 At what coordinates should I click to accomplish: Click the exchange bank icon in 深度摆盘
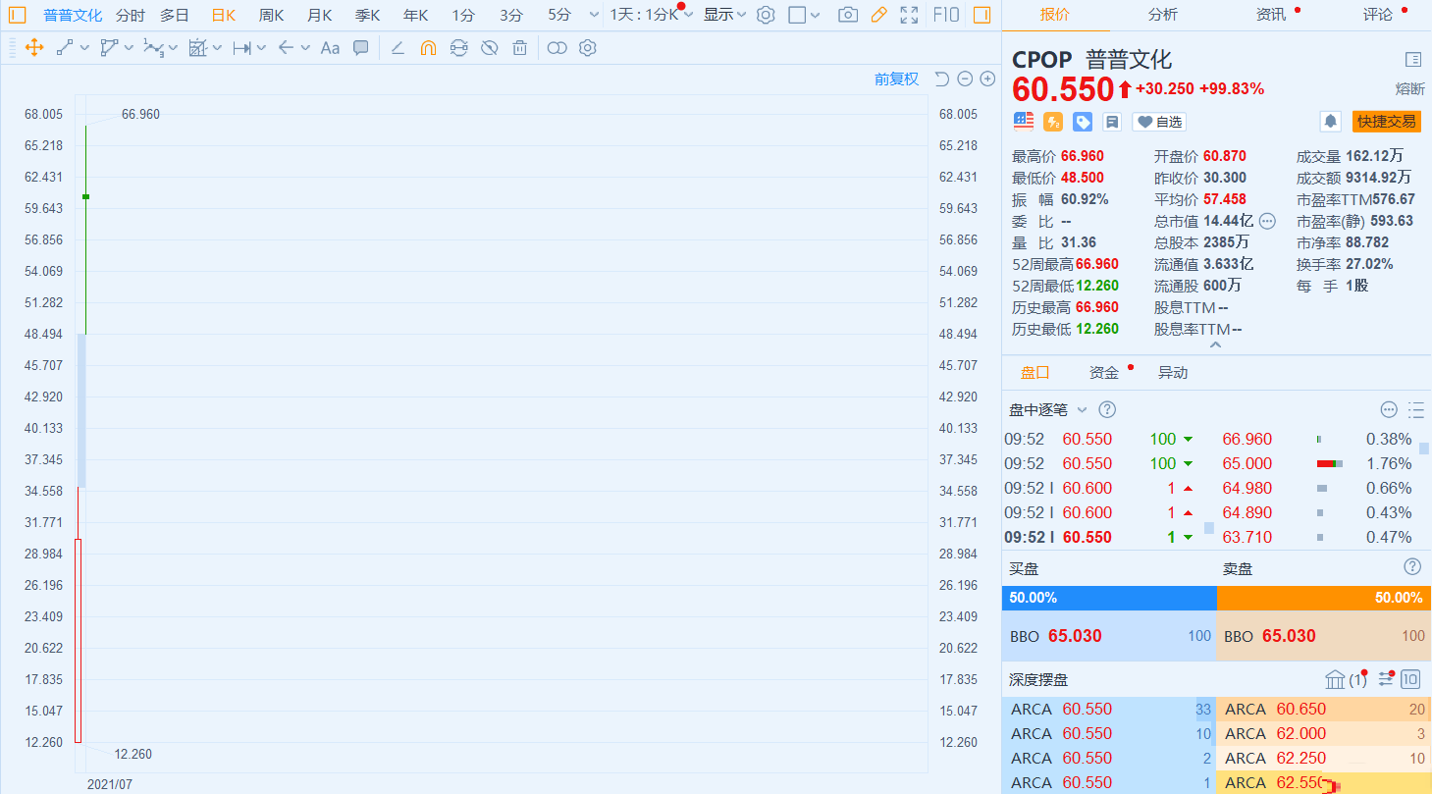tap(1335, 679)
